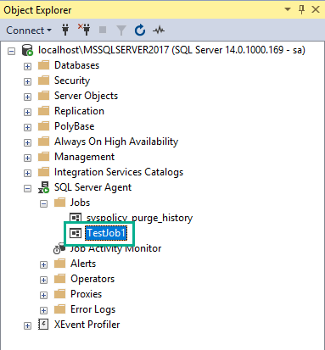This screenshot has height=350, width=325.
Task: Expand the Databases node
Action: [x=27, y=66]
